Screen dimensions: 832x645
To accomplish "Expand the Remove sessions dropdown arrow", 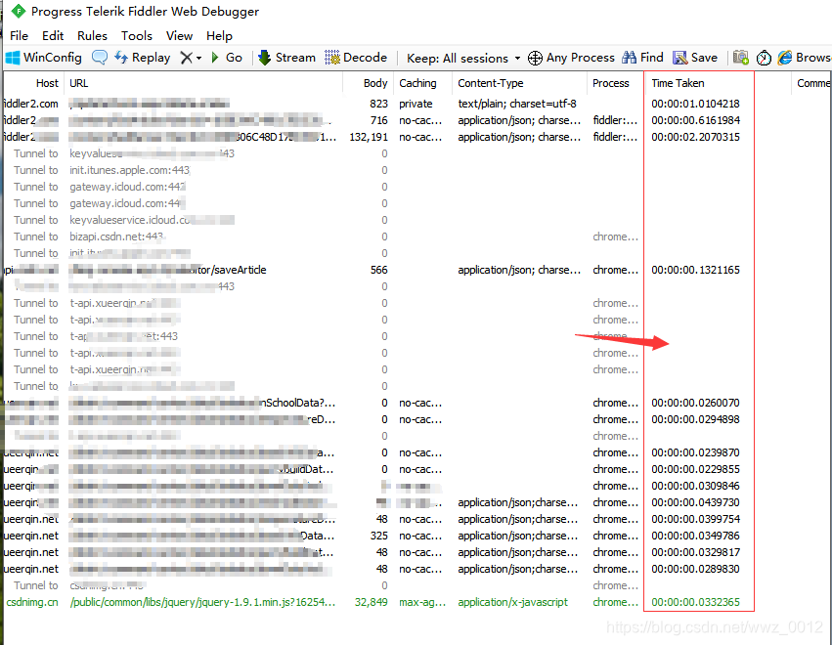I will [199, 58].
